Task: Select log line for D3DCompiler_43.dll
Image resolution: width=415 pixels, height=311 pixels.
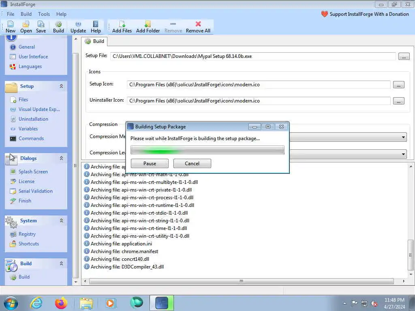Action: pyautogui.click(x=124, y=267)
